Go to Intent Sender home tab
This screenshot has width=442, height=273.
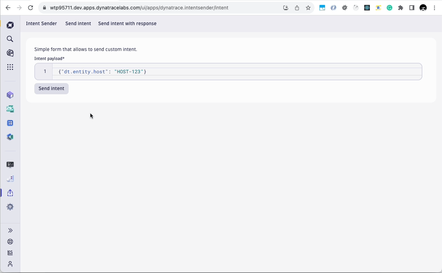tap(41, 23)
